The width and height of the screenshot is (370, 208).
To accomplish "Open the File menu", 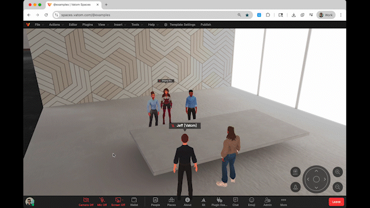I will 39,24.
